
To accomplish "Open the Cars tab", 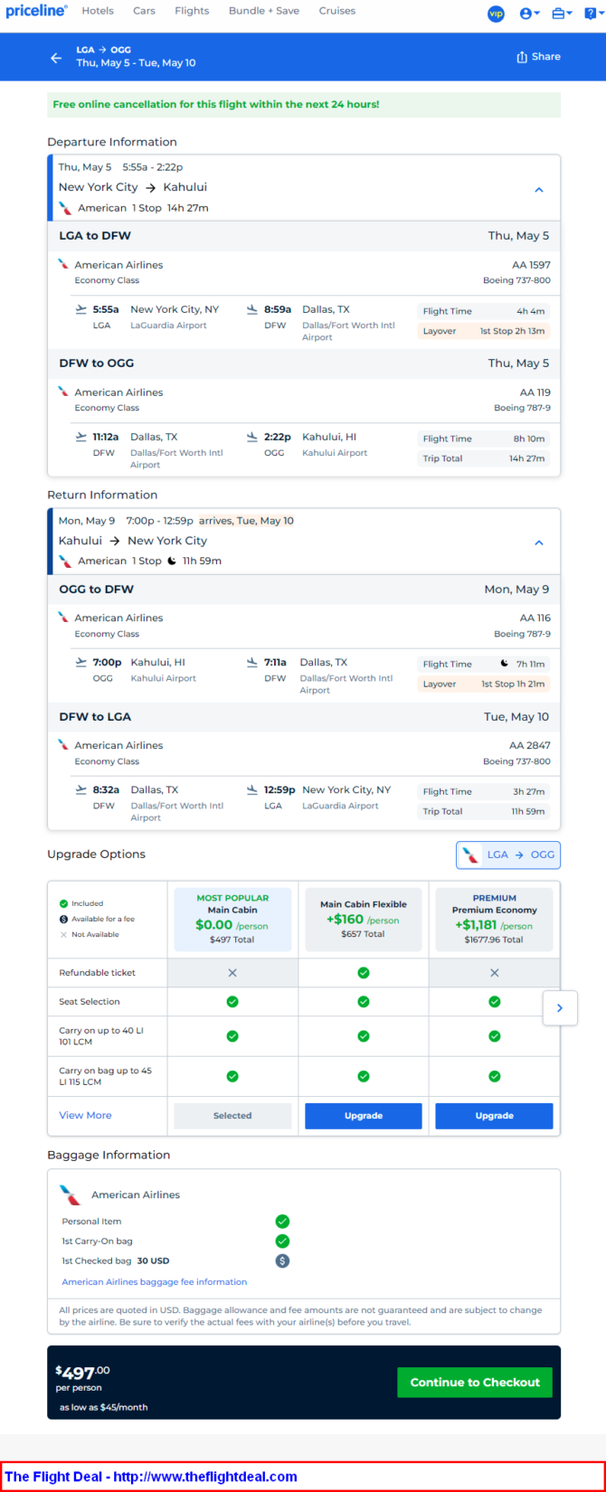I will (x=144, y=11).
